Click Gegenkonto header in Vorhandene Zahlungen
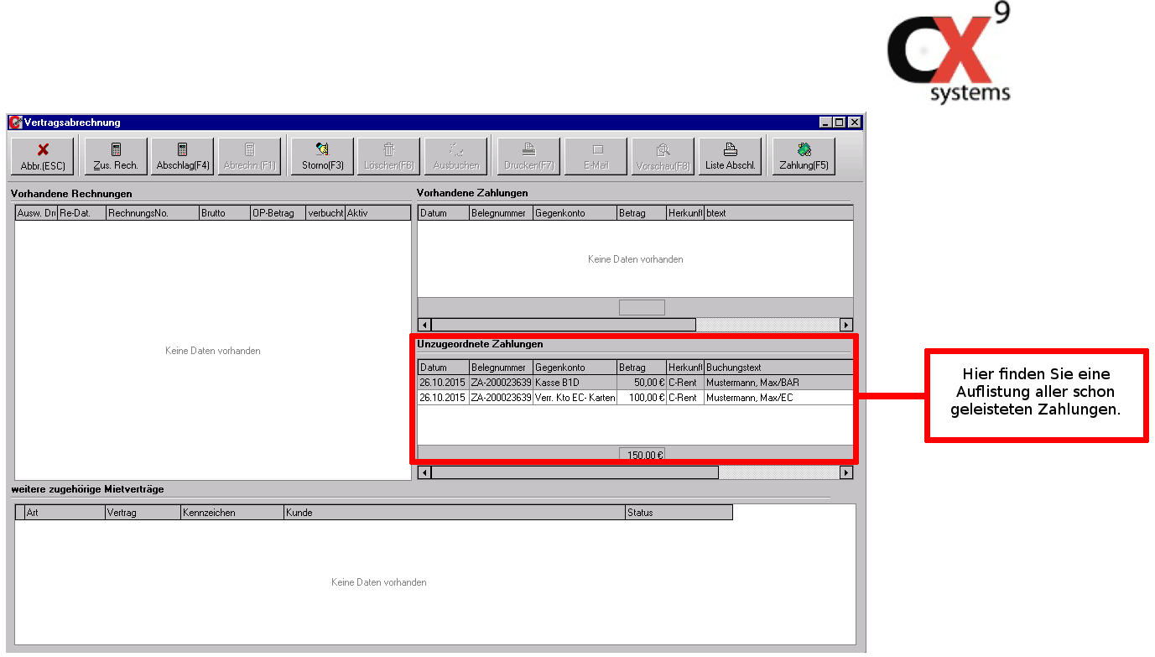The height and width of the screenshot is (657, 1155). tap(575, 213)
